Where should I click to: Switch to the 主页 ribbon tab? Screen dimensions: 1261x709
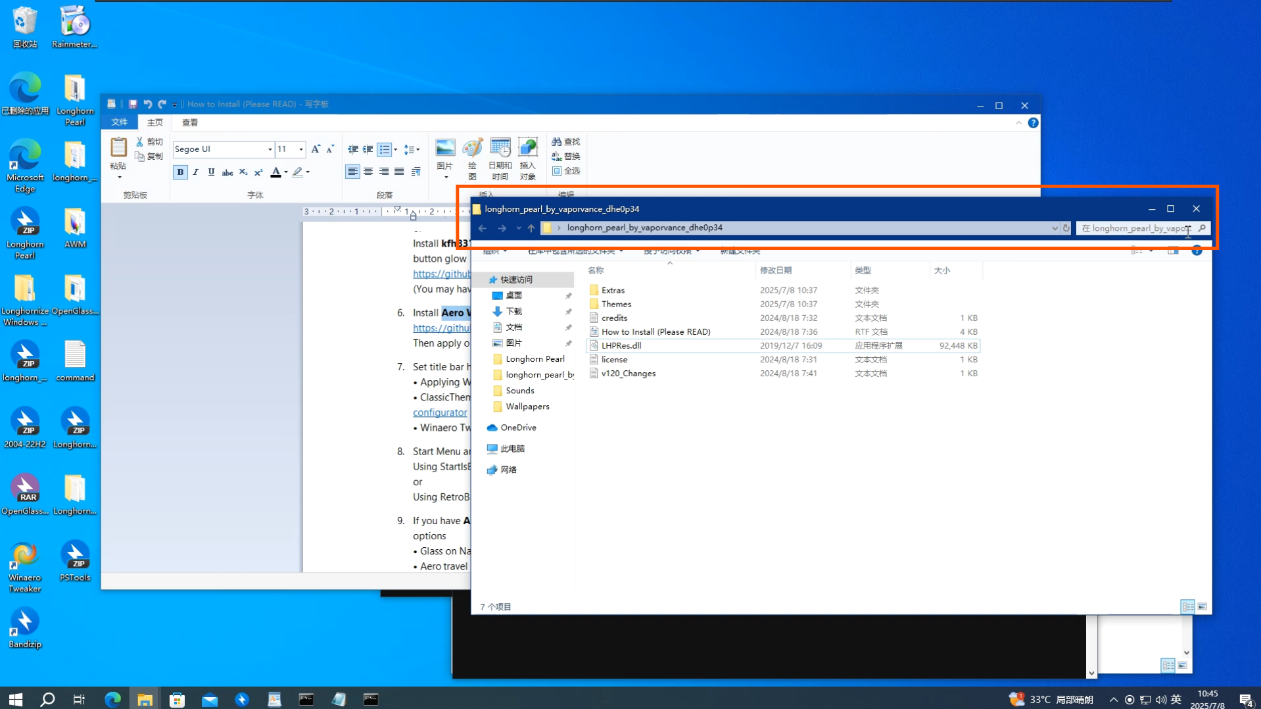[x=155, y=122]
